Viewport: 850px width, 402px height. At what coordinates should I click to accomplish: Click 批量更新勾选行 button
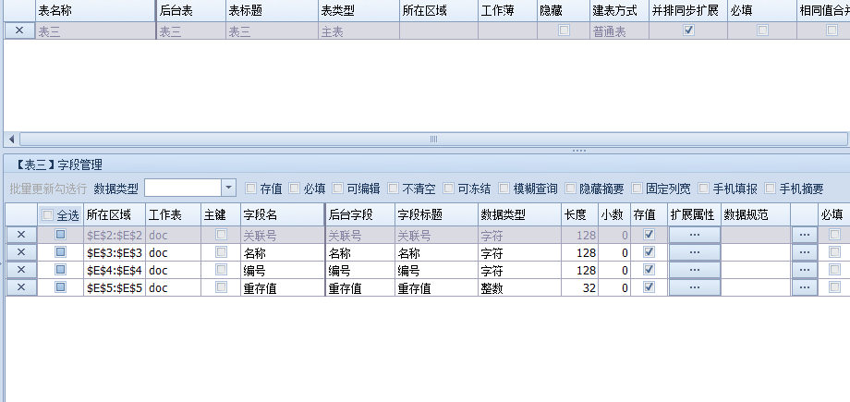coord(48,189)
